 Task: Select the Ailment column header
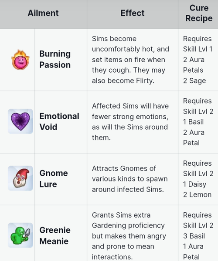tap(43, 13)
